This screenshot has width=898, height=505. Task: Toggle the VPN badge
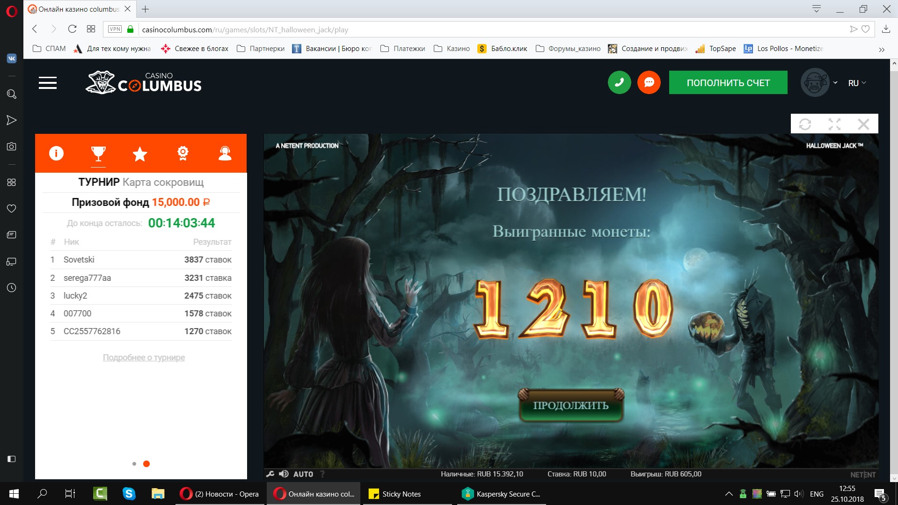115,29
